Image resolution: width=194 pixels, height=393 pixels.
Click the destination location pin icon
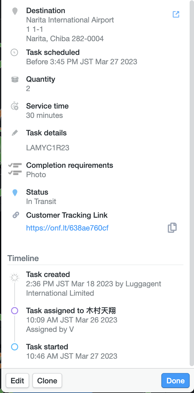click(x=15, y=12)
